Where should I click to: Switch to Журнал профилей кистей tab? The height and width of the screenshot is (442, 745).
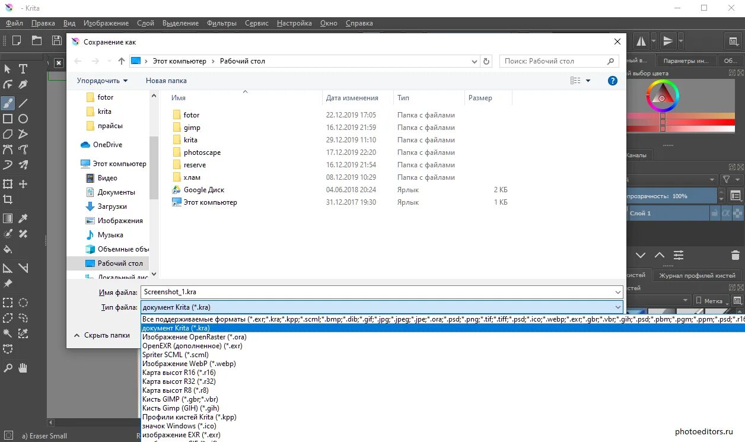(x=698, y=275)
